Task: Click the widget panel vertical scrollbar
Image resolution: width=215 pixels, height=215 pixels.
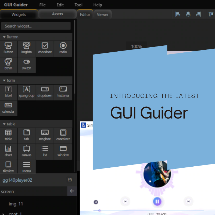Action: (x=74, y=57)
